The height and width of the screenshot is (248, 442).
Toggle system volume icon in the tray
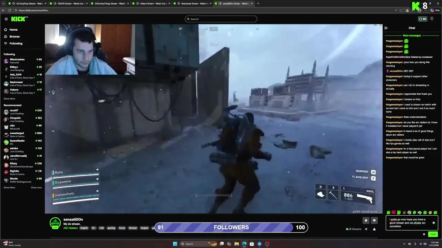(x=425, y=244)
